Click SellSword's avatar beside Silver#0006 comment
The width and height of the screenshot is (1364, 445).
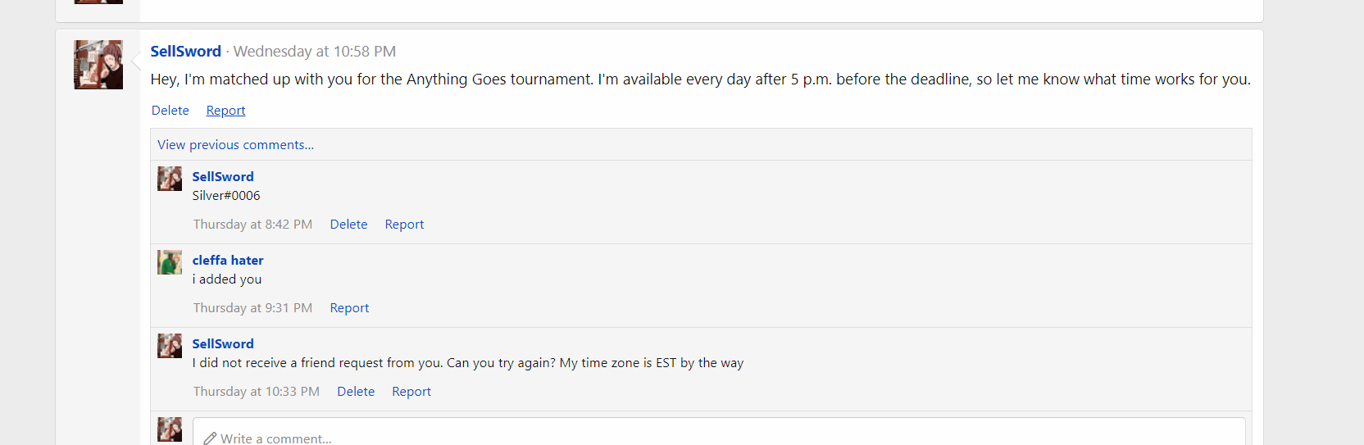170,179
